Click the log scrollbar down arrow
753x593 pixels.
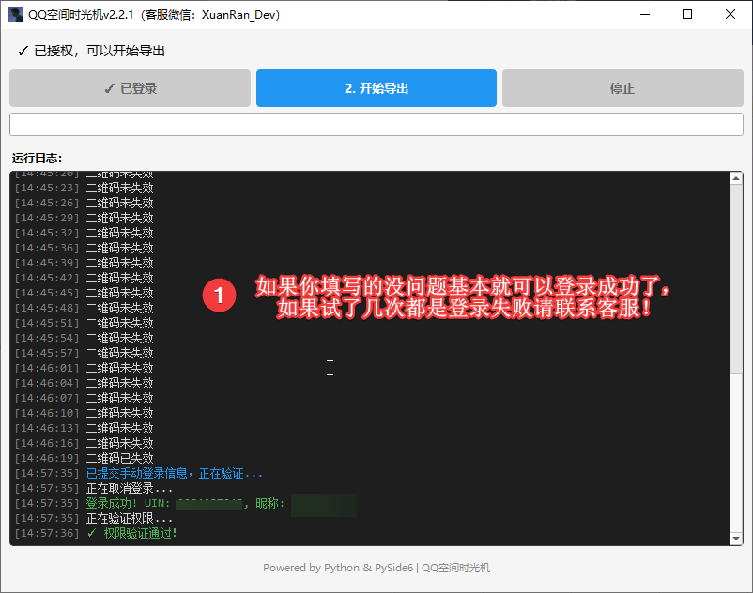click(736, 538)
